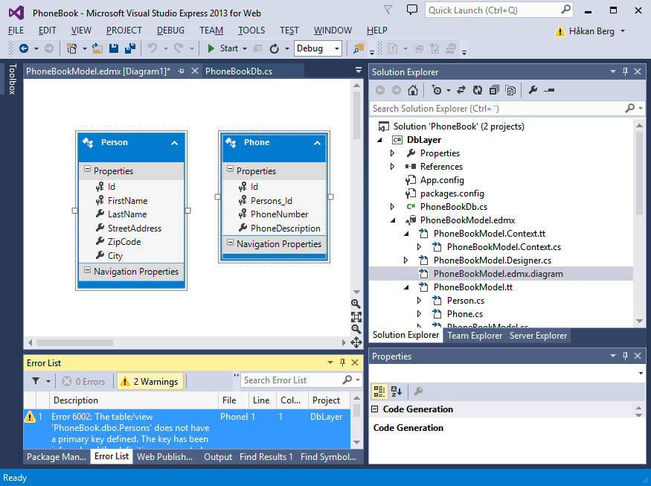This screenshot has width=651, height=486.
Task: Click Properties wrench icon in Solution Explorer toolbar
Action: click(x=533, y=90)
